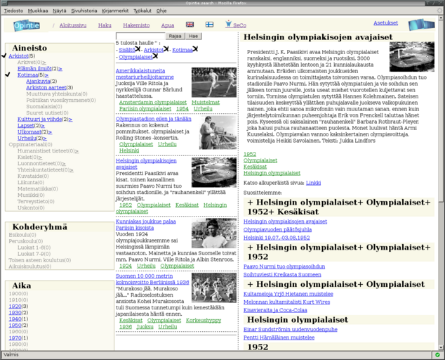Open the Työkalut menu
Viewport: 445px width, 360px height.
142,11
